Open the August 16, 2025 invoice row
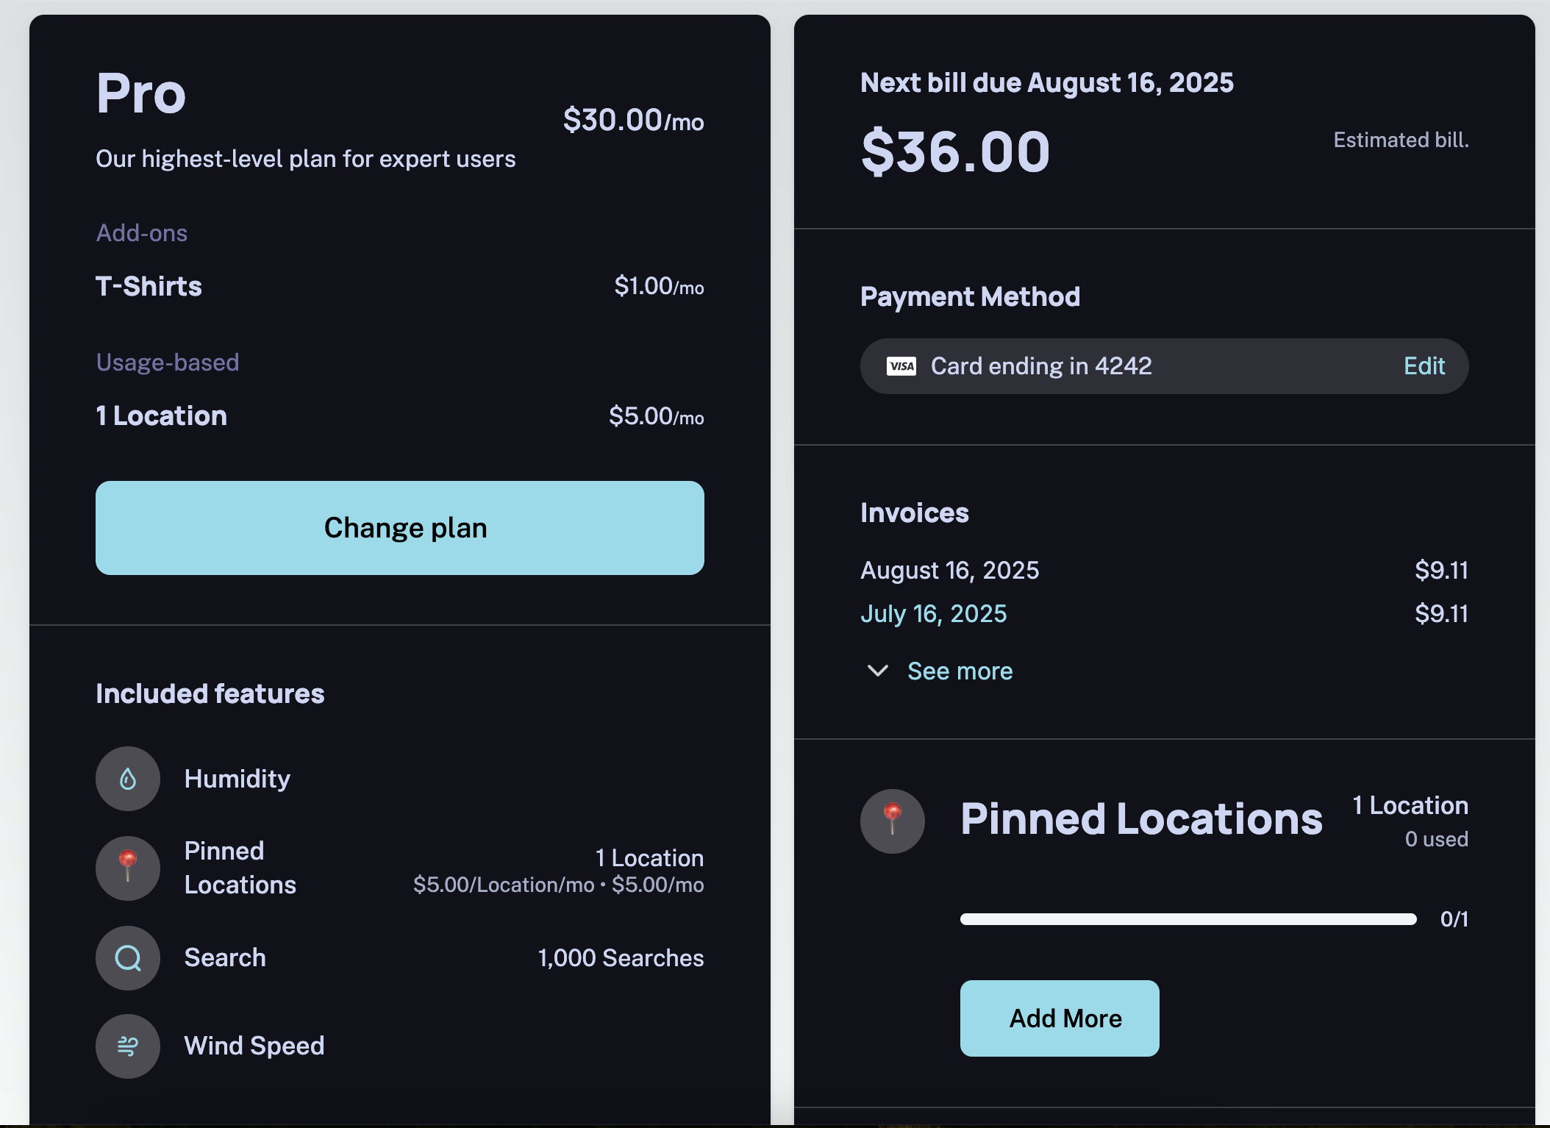The width and height of the screenshot is (1550, 1128). (x=949, y=570)
